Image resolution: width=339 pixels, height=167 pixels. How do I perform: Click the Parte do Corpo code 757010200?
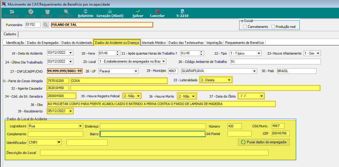(58, 81)
